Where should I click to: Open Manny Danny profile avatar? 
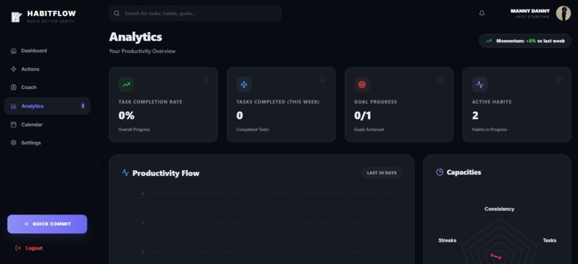(x=563, y=14)
